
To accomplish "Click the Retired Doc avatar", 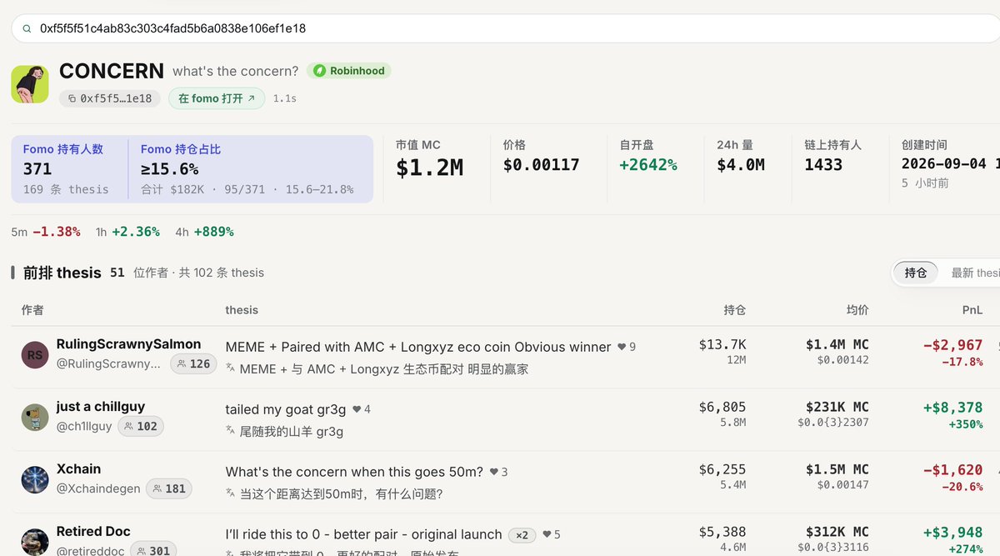I will tap(35, 542).
